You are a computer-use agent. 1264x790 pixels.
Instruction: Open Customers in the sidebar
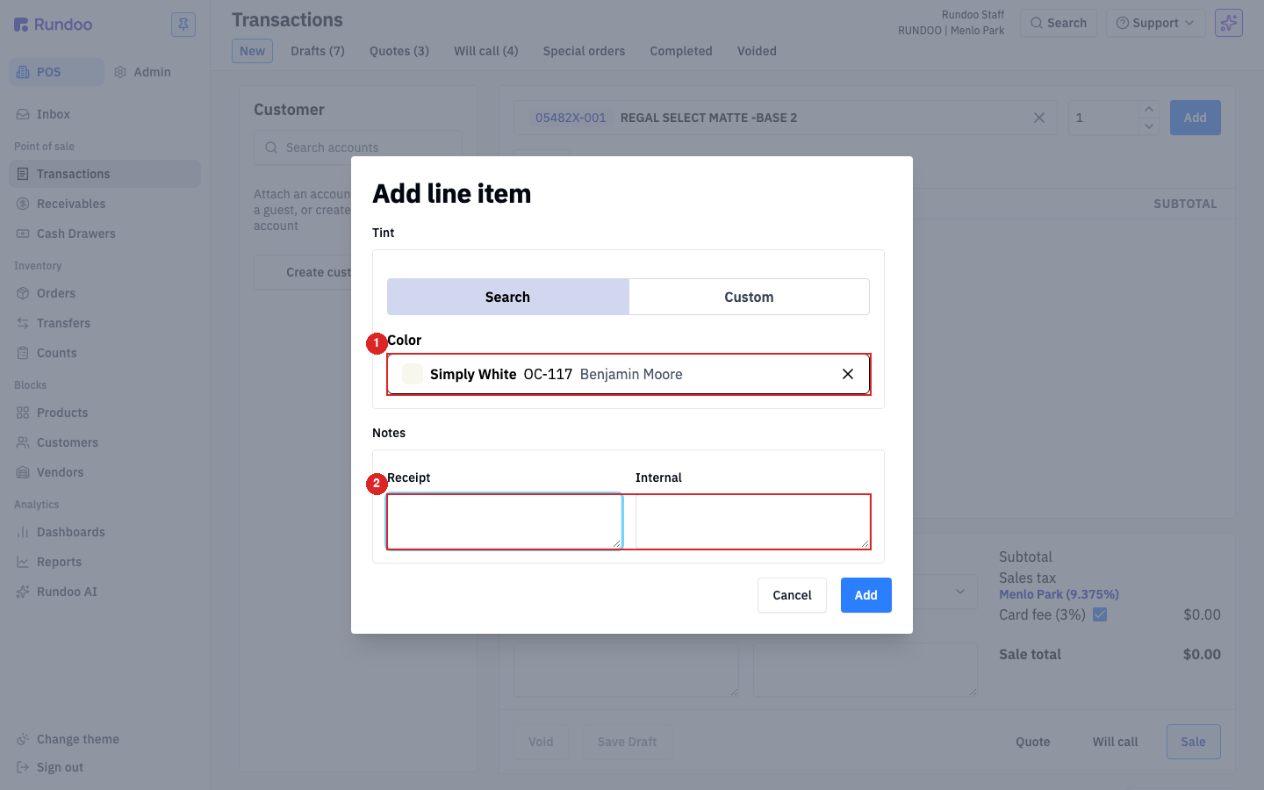coord(104,442)
